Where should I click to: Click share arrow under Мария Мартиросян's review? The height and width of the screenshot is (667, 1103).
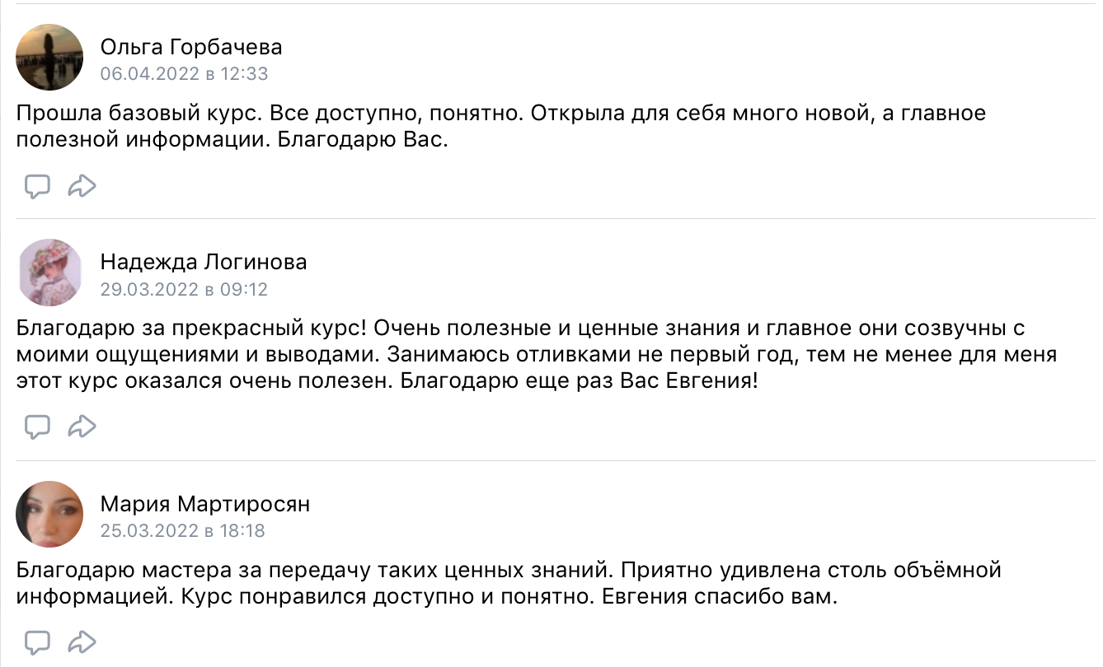click(82, 641)
